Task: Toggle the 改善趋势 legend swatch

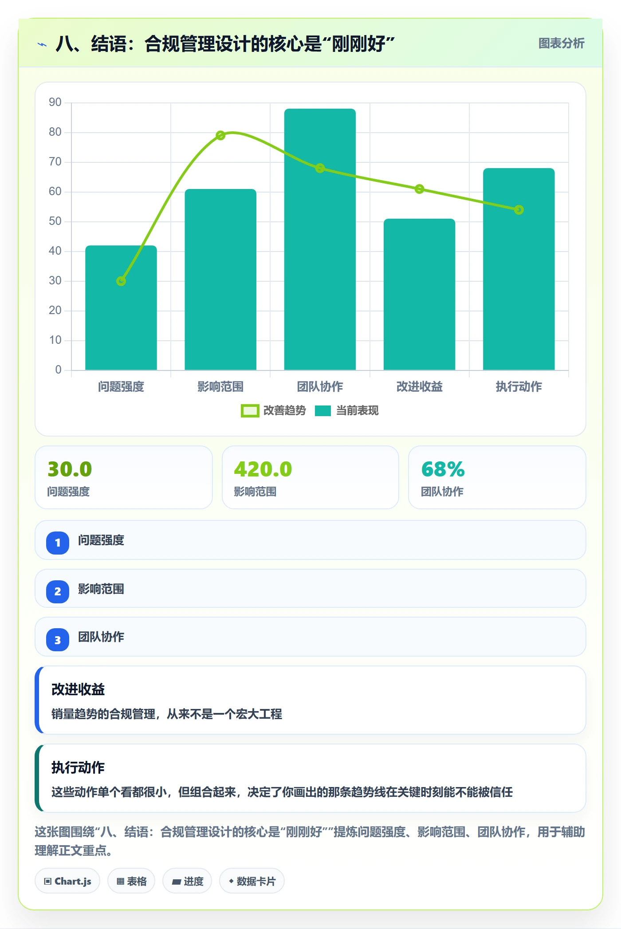Action: (x=250, y=411)
